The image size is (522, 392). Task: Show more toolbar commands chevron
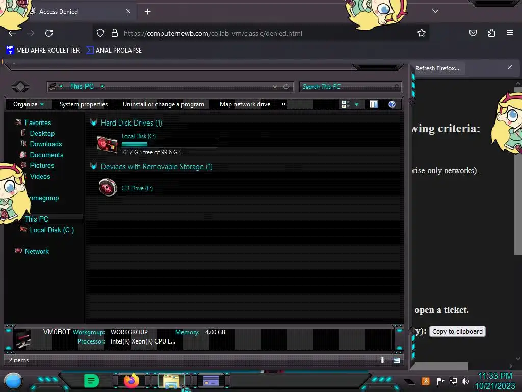[283, 104]
